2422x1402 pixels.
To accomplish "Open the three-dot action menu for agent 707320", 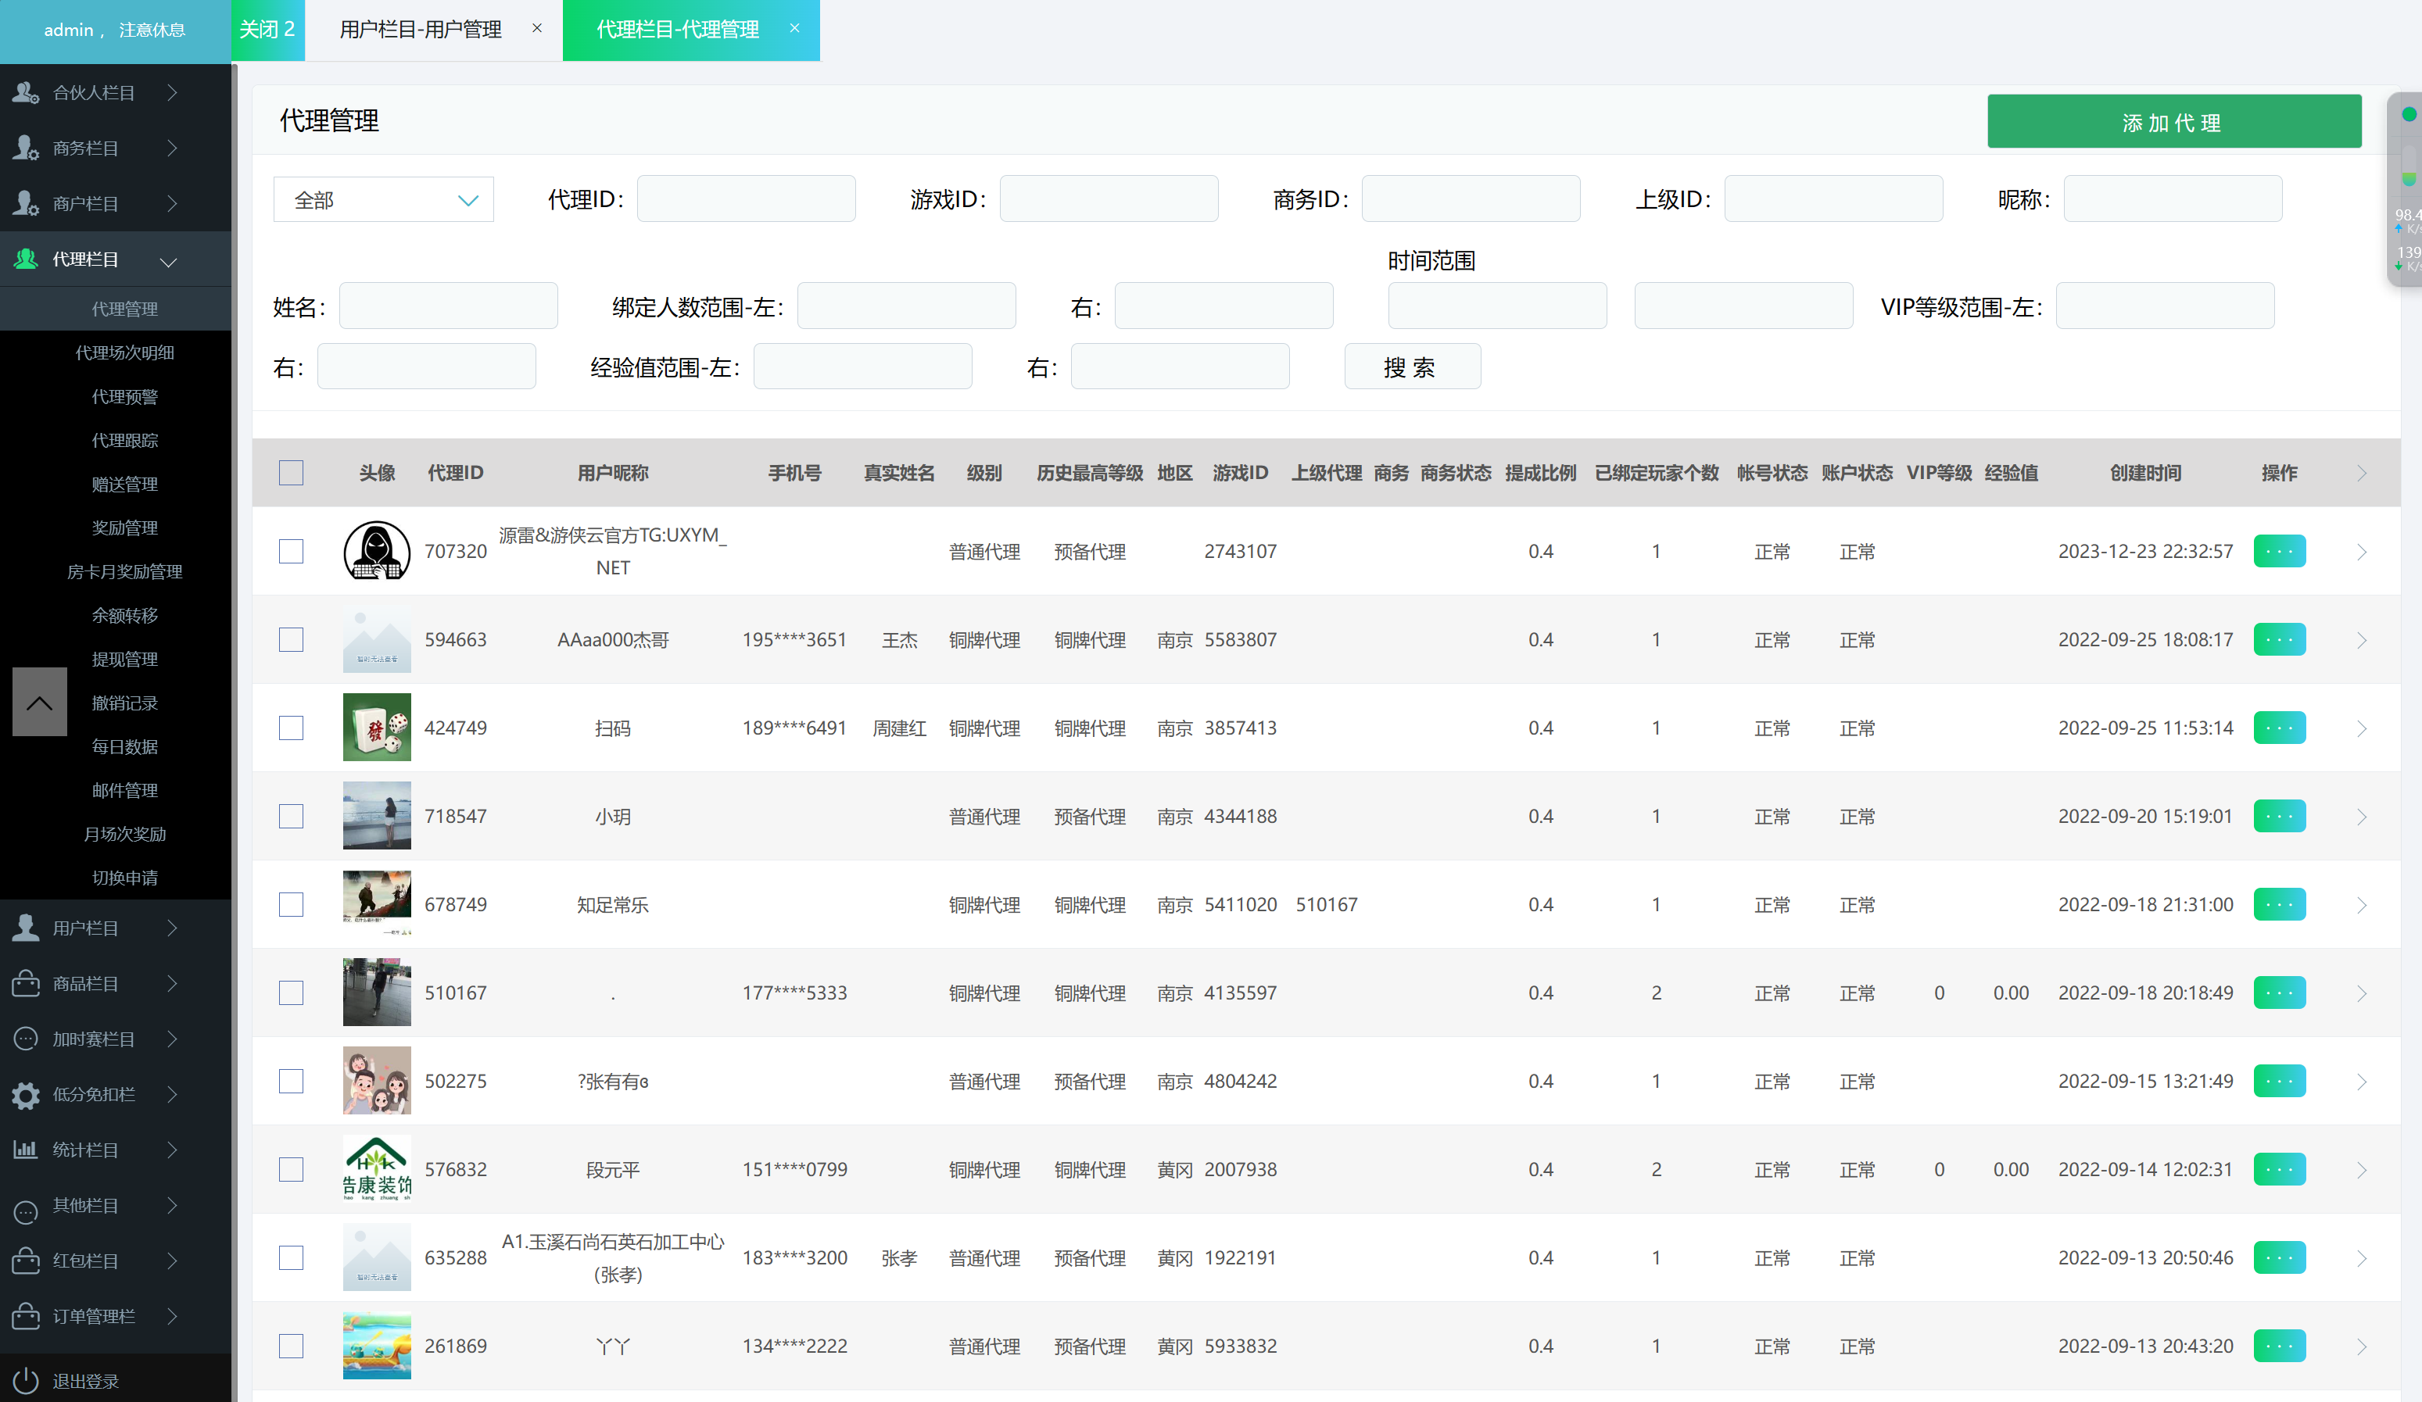I will click(2279, 552).
